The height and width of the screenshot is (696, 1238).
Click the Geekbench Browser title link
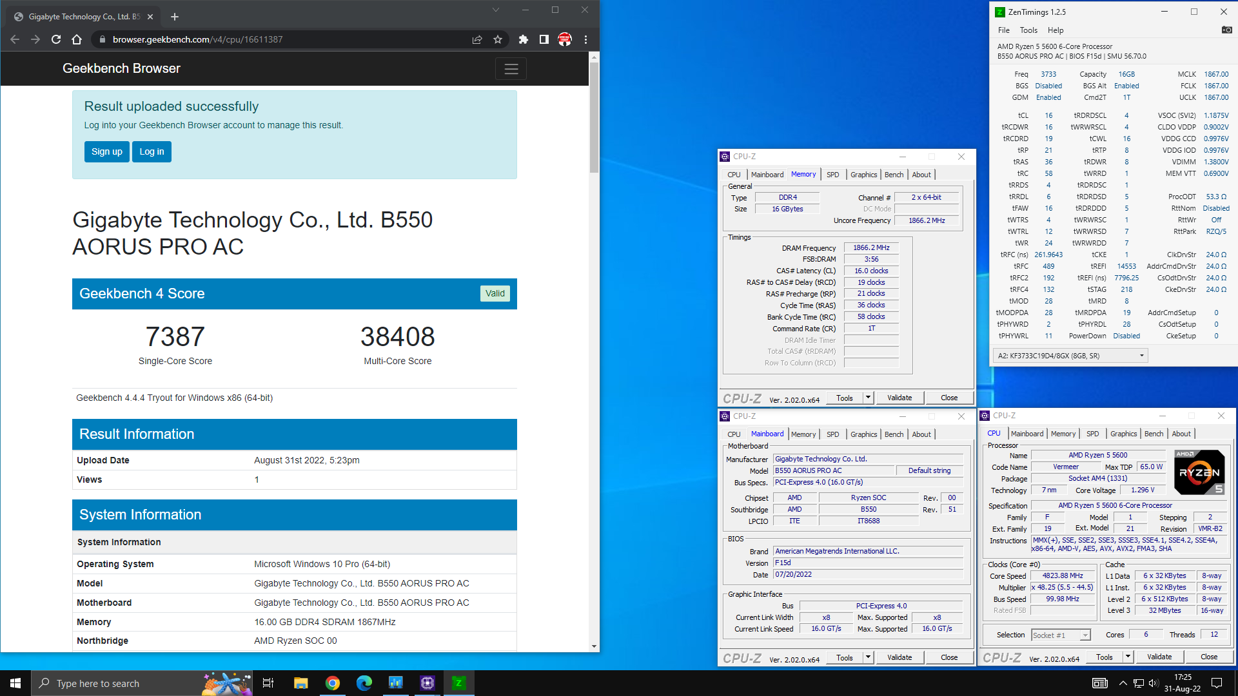coord(121,68)
